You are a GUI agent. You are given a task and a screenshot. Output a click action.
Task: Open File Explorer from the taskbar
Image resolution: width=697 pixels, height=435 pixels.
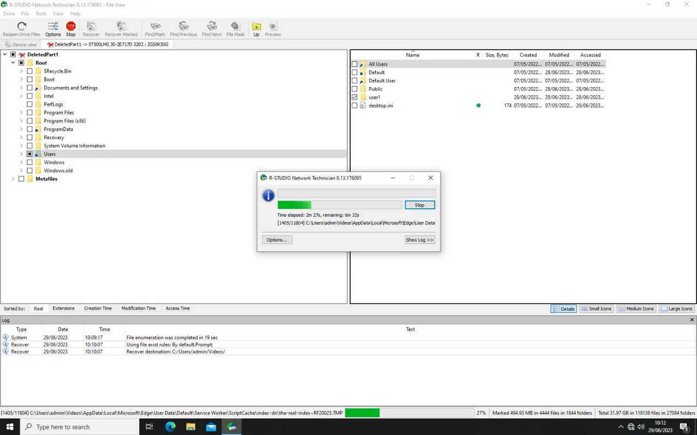click(191, 427)
